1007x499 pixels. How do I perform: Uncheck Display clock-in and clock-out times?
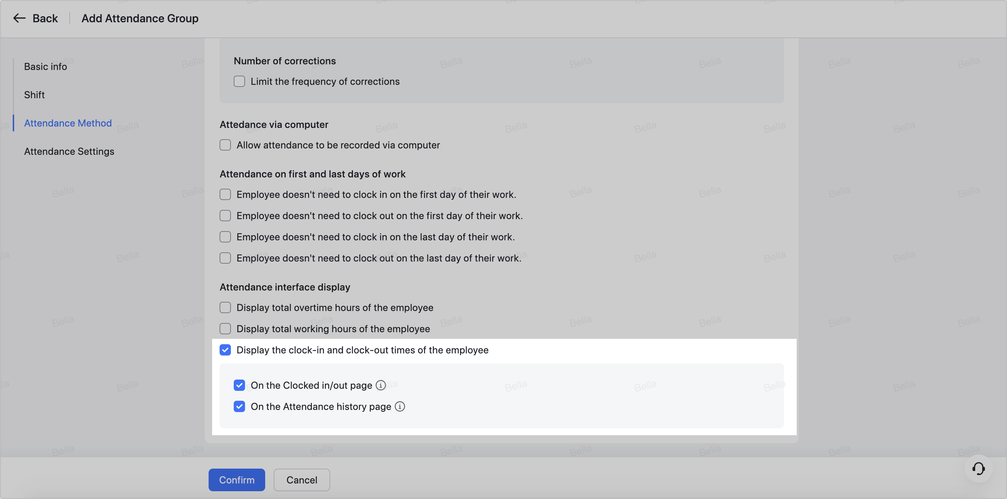click(x=225, y=350)
